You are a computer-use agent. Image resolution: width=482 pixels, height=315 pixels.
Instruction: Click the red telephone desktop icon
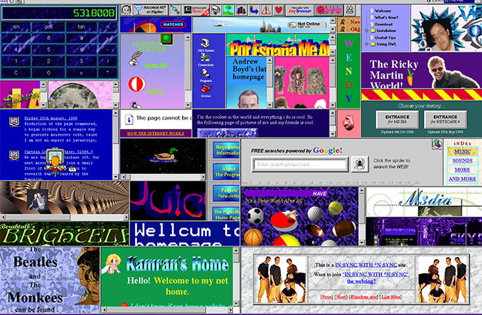[x=205, y=90]
